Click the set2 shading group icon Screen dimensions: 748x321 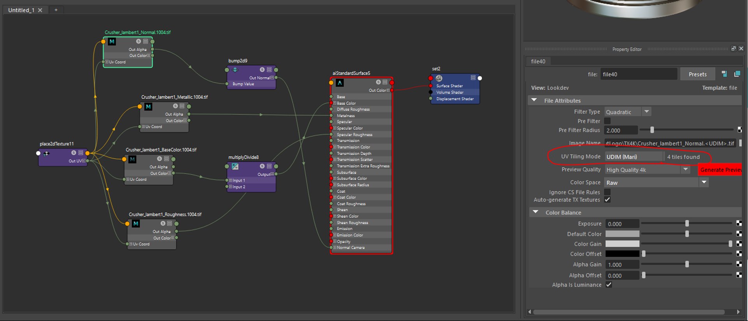click(439, 78)
